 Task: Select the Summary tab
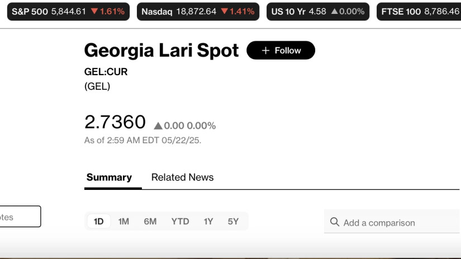[109, 177]
